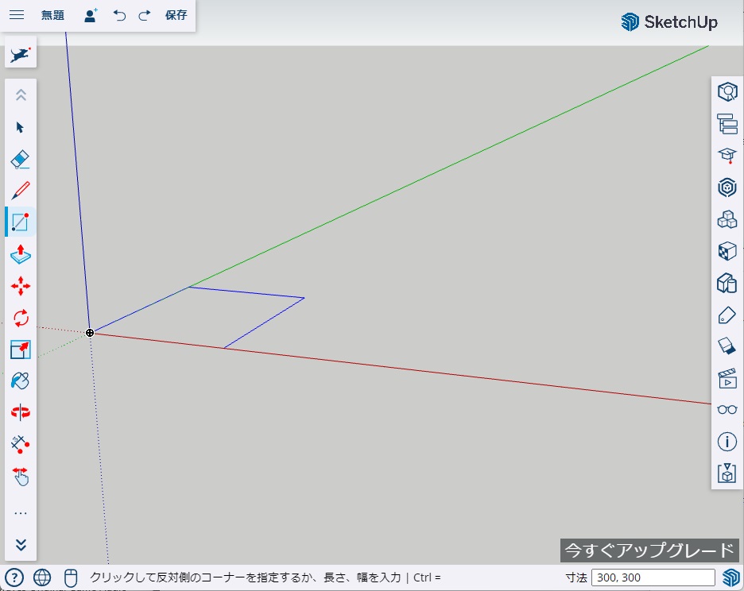Toggle the Entity Info panel

click(x=727, y=442)
